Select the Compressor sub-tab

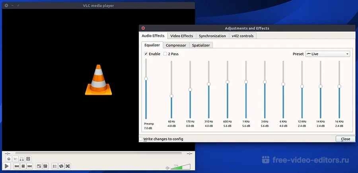[176, 45]
